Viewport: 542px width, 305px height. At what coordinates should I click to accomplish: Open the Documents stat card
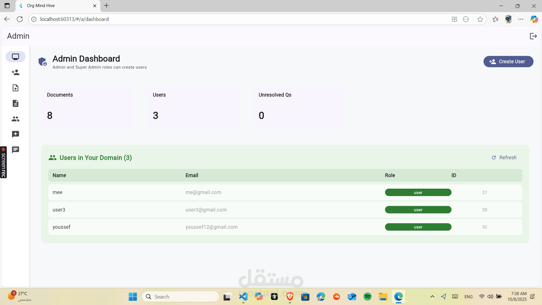click(88, 107)
